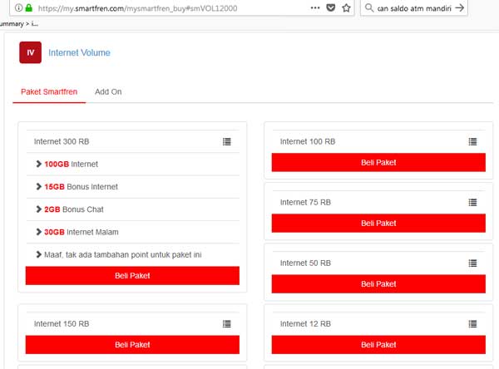Click the search magnifier icon in the search box
Viewport: 499px width, 369px height.
pos(369,7)
